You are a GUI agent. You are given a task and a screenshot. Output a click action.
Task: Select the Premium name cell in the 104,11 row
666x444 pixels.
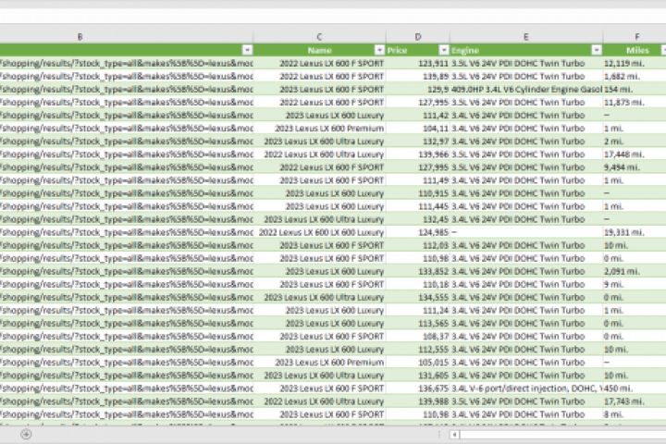(319, 129)
